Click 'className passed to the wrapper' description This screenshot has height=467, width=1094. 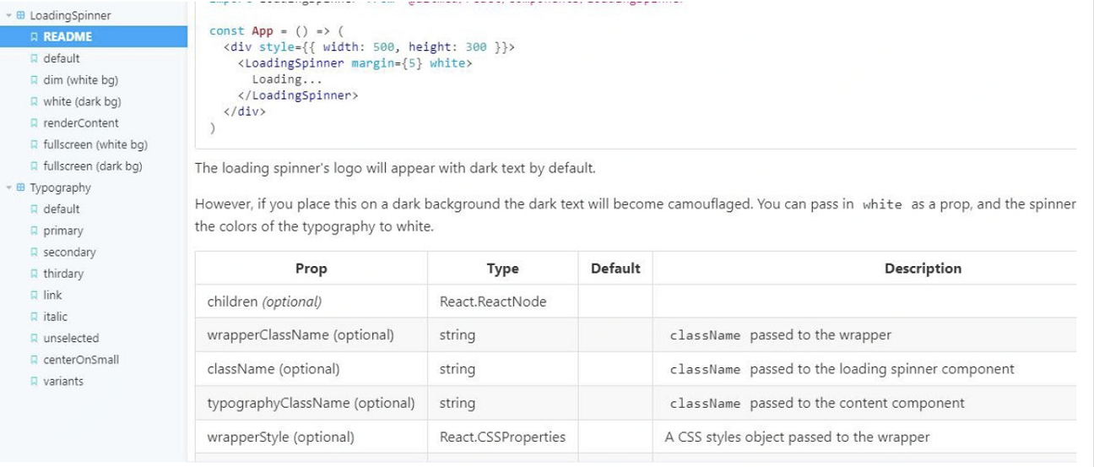coord(780,335)
